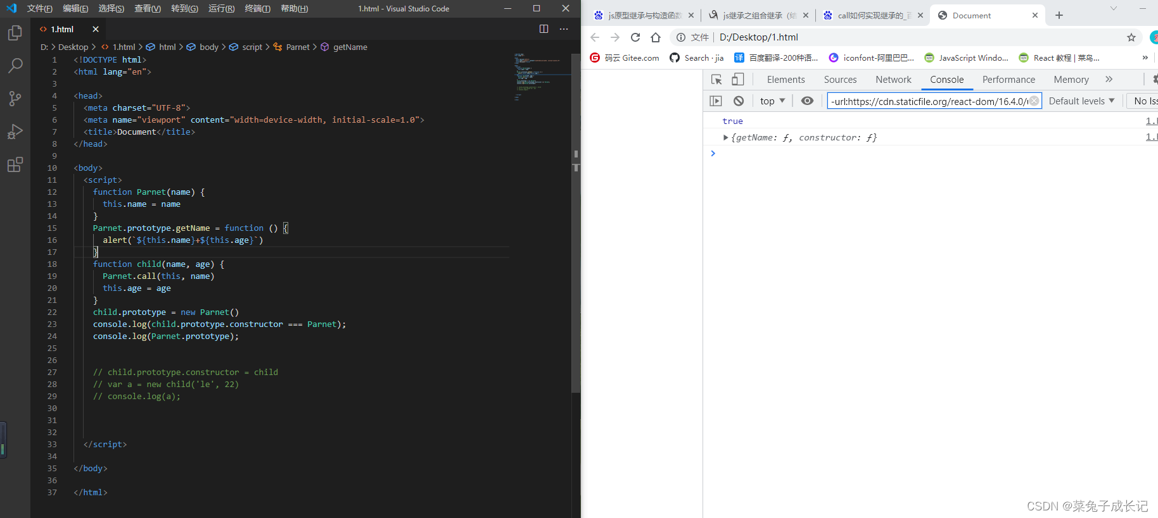Go to the browser home page
1158x518 pixels.
[x=656, y=37]
